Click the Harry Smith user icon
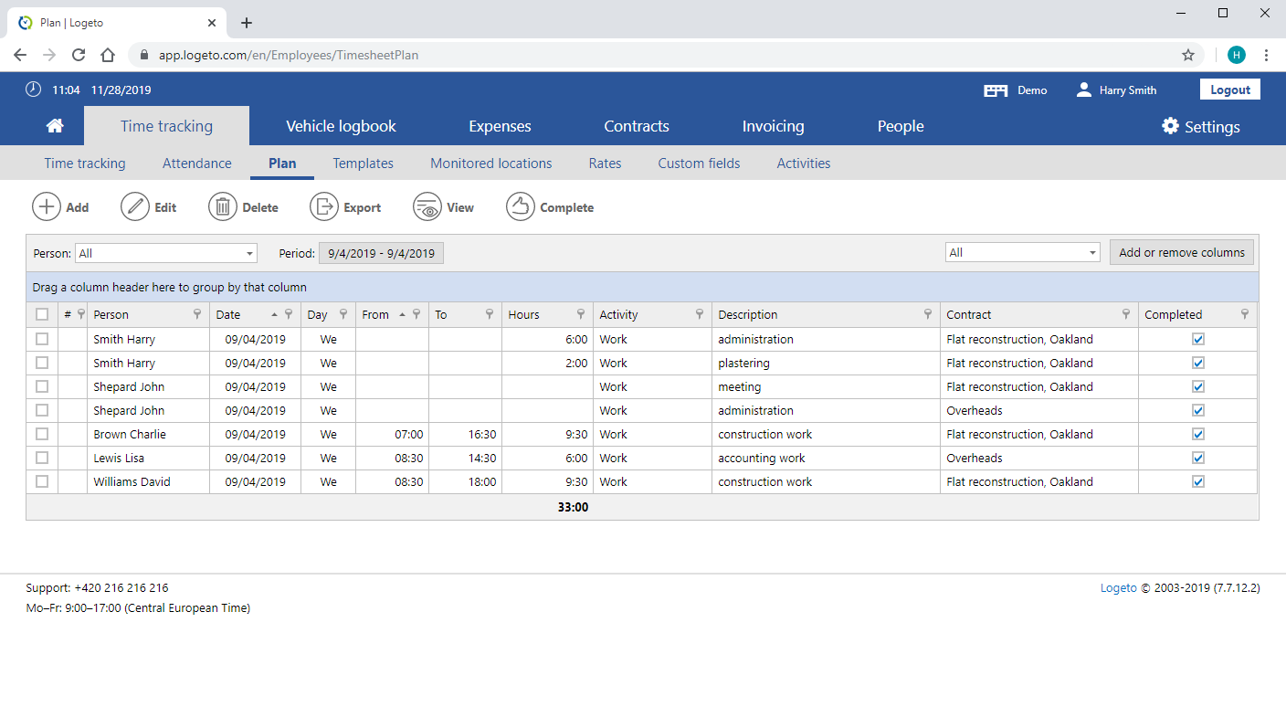Screen dimensions: 1286x728 1084,90
